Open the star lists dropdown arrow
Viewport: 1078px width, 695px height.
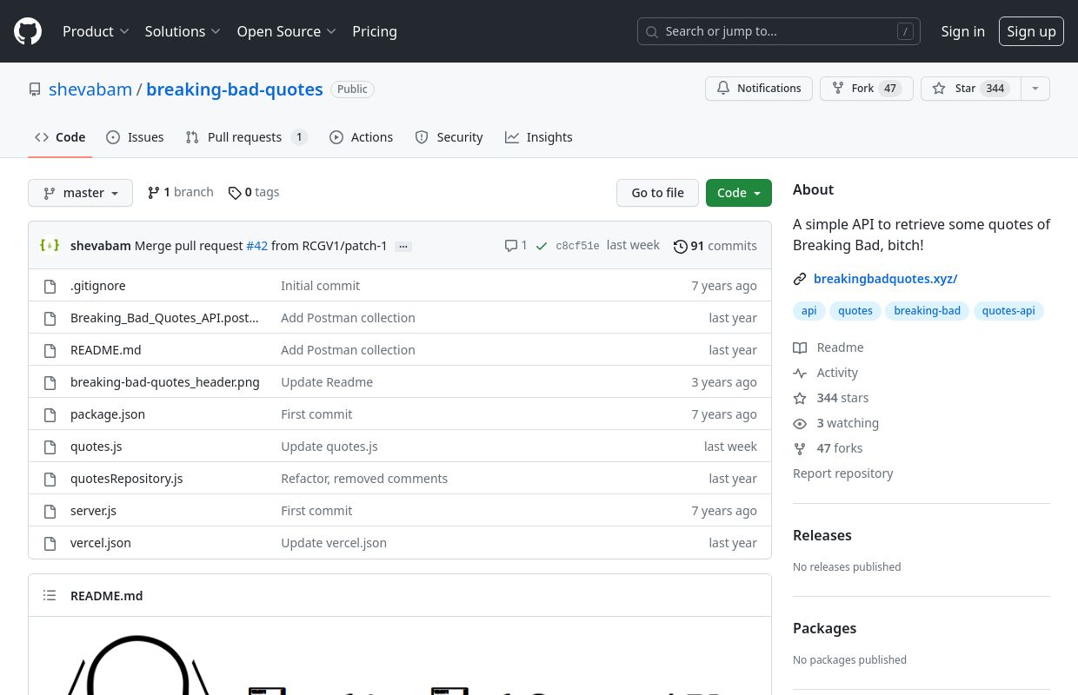[x=1035, y=89]
